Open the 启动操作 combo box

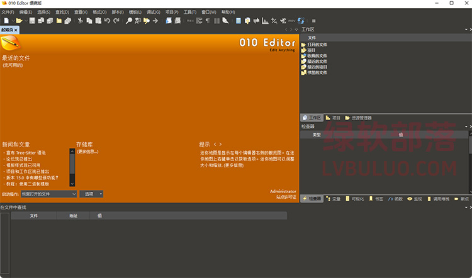point(48,194)
